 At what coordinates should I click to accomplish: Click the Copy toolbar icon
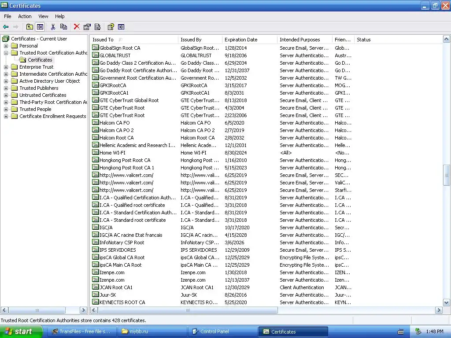tap(63, 27)
